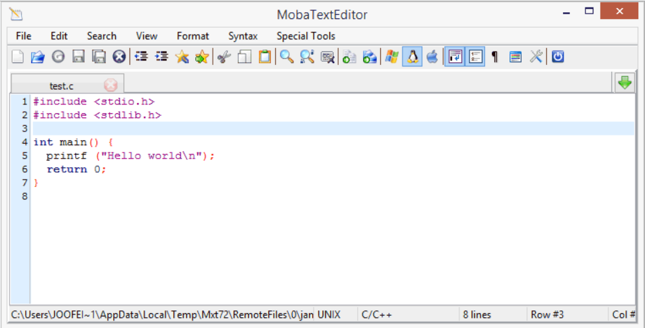Open the Special Tools menu

point(306,36)
